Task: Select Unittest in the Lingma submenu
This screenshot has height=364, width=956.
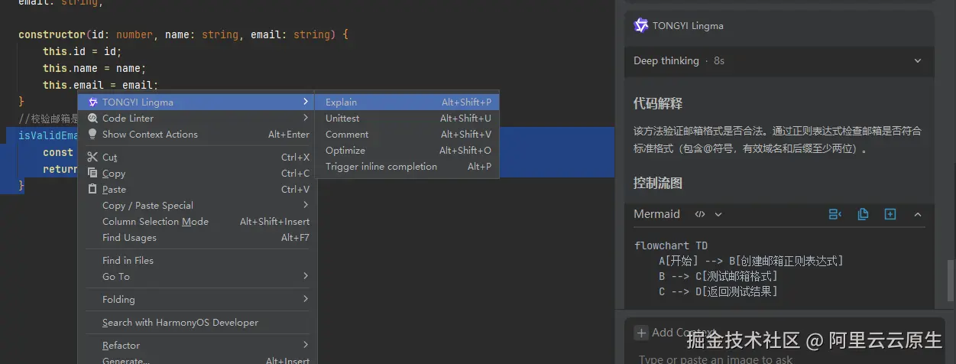Action: pyautogui.click(x=342, y=119)
